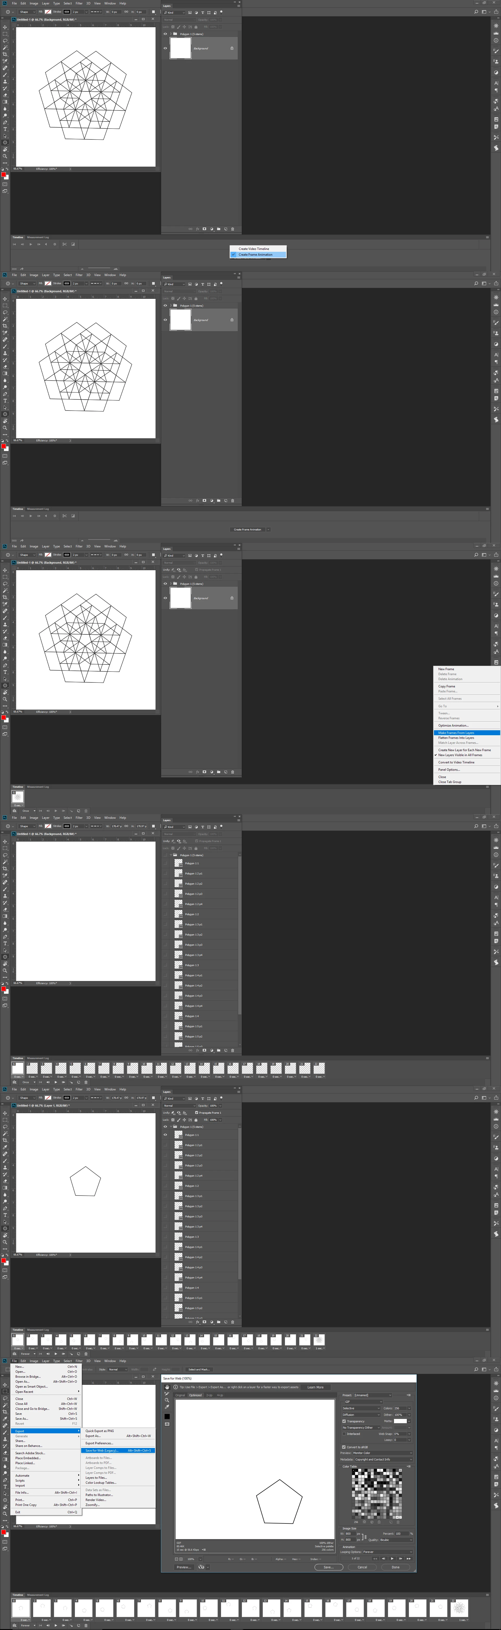Click the white Matte color swatch
The height and width of the screenshot is (1630, 501).
coord(401,1421)
